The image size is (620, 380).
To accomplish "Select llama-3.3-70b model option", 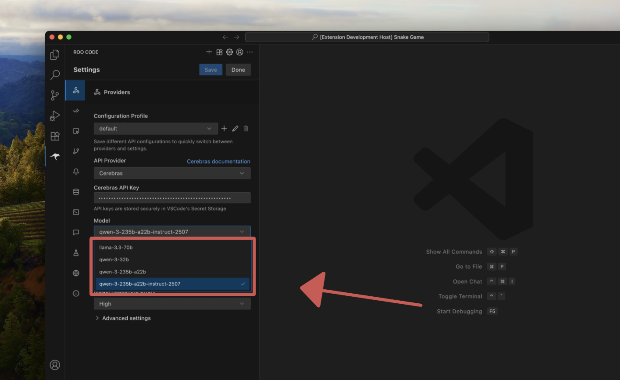I will pyautogui.click(x=173, y=247).
